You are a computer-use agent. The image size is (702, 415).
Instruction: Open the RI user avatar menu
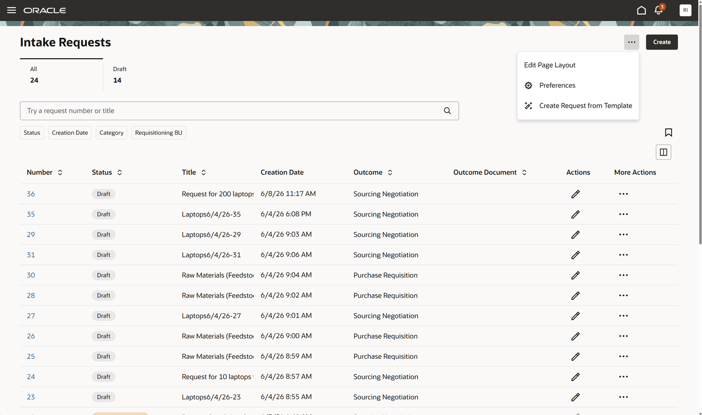pos(685,10)
